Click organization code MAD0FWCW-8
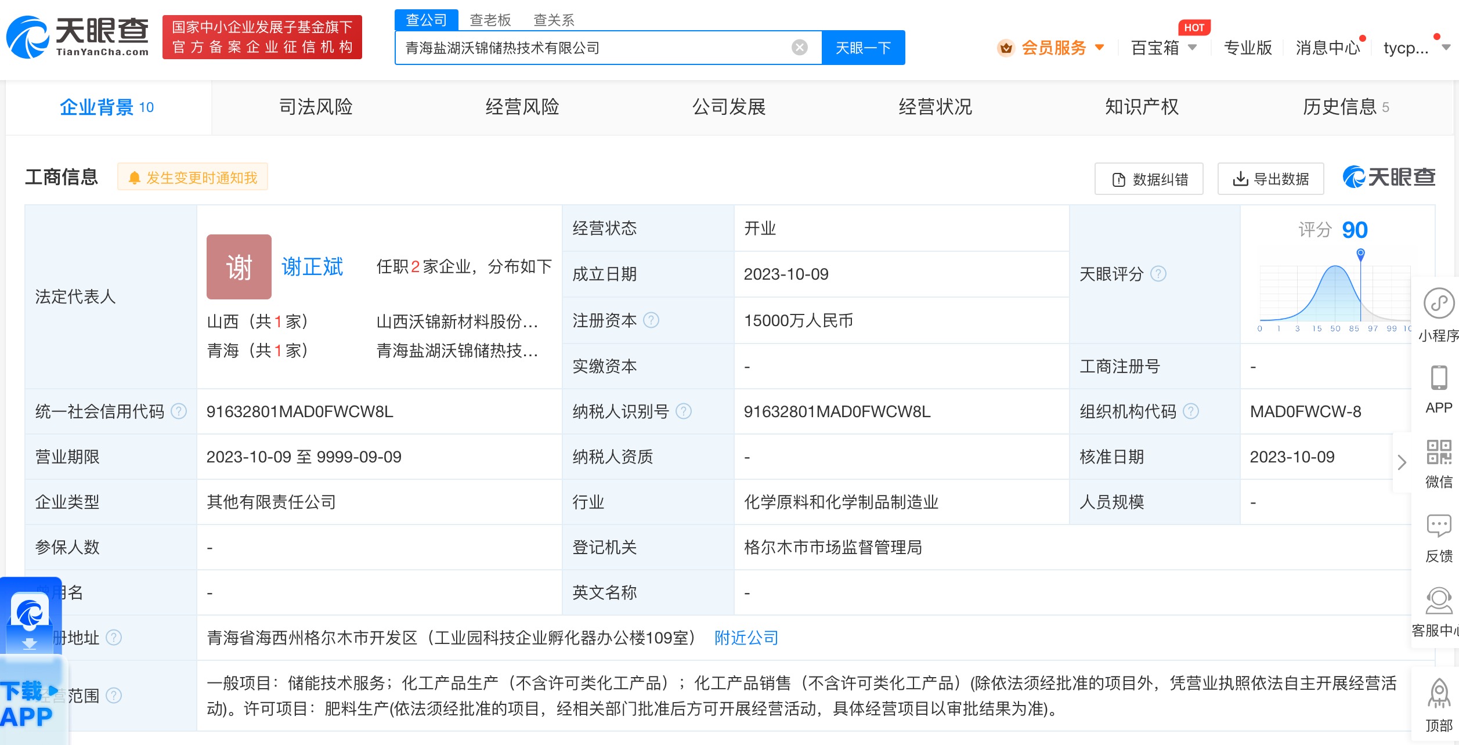Viewport: 1459px width, 745px height. [x=1306, y=411]
